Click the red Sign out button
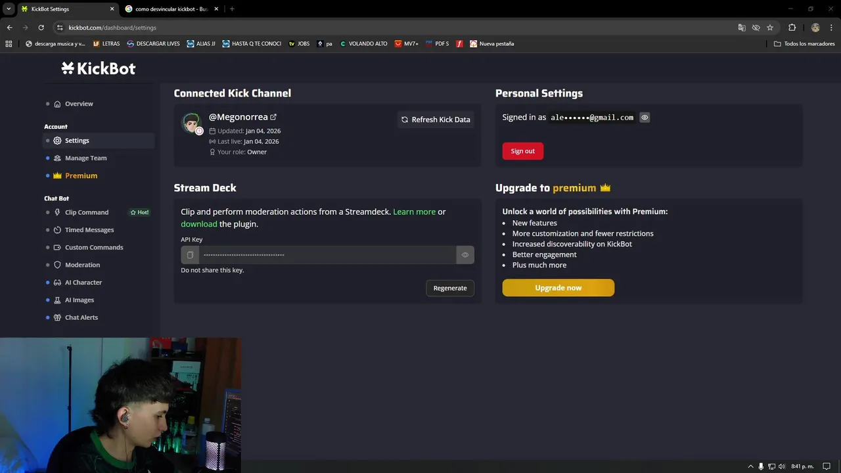 click(523, 151)
